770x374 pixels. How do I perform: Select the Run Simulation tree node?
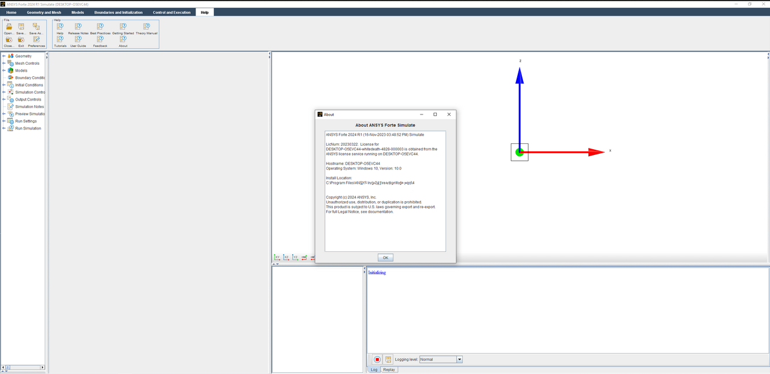[x=28, y=128]
